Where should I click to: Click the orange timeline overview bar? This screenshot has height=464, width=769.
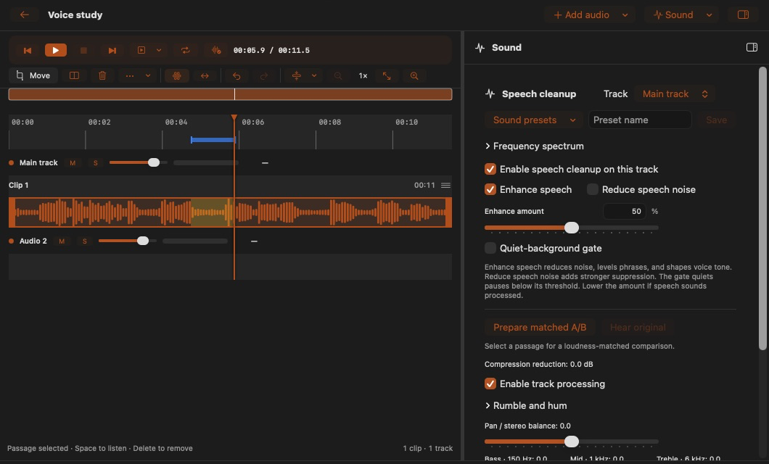click(x=230, y=94)
